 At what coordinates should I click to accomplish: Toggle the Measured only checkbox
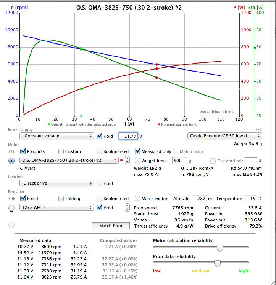pyautogui.click(x=137, y=151)
